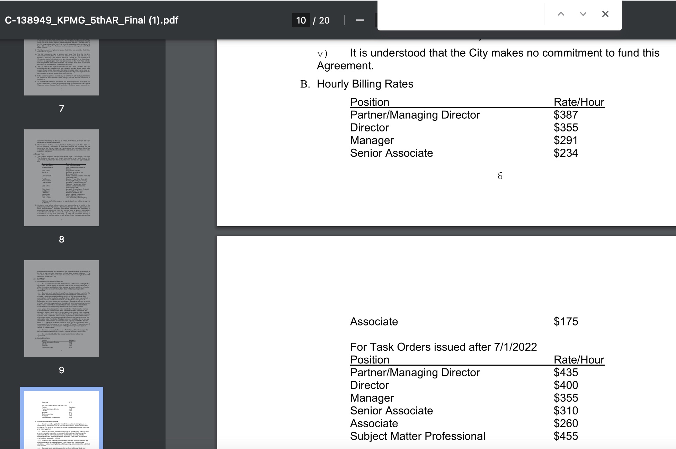Click the first table's 'Rate/Hour' header
The height and width of the screenshot is (449, 676).
[x=579, y=102]
